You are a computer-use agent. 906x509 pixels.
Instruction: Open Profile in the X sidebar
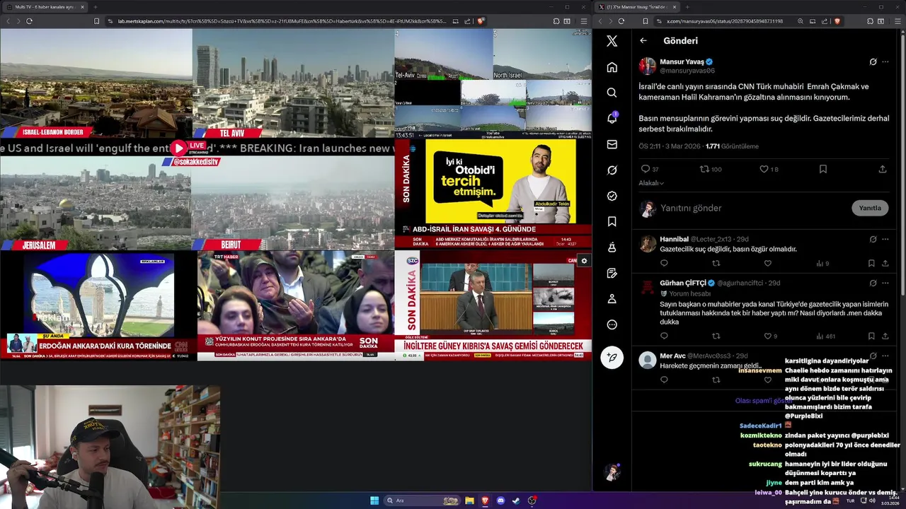pyautogui.click(x=612, y=299)
